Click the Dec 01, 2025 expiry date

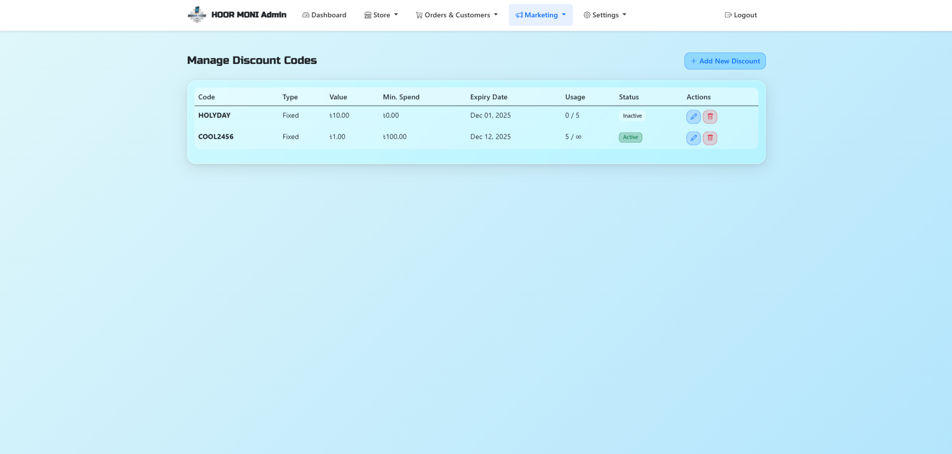pyautogui.click(x=490, y=115)
